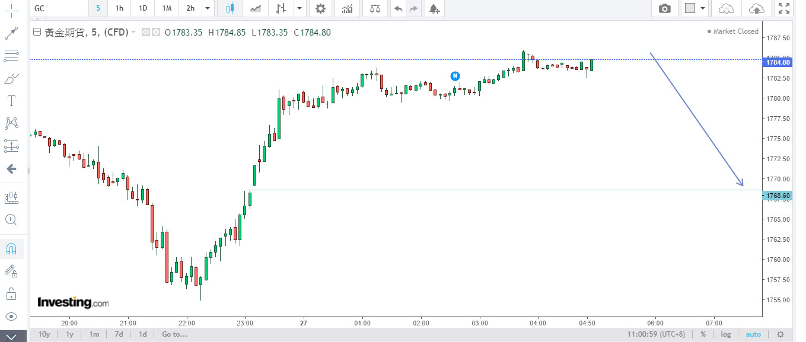This screenshot has width=806, height=342.
Task: Select the candlestick chart style icon
Action: pos(230,8)
